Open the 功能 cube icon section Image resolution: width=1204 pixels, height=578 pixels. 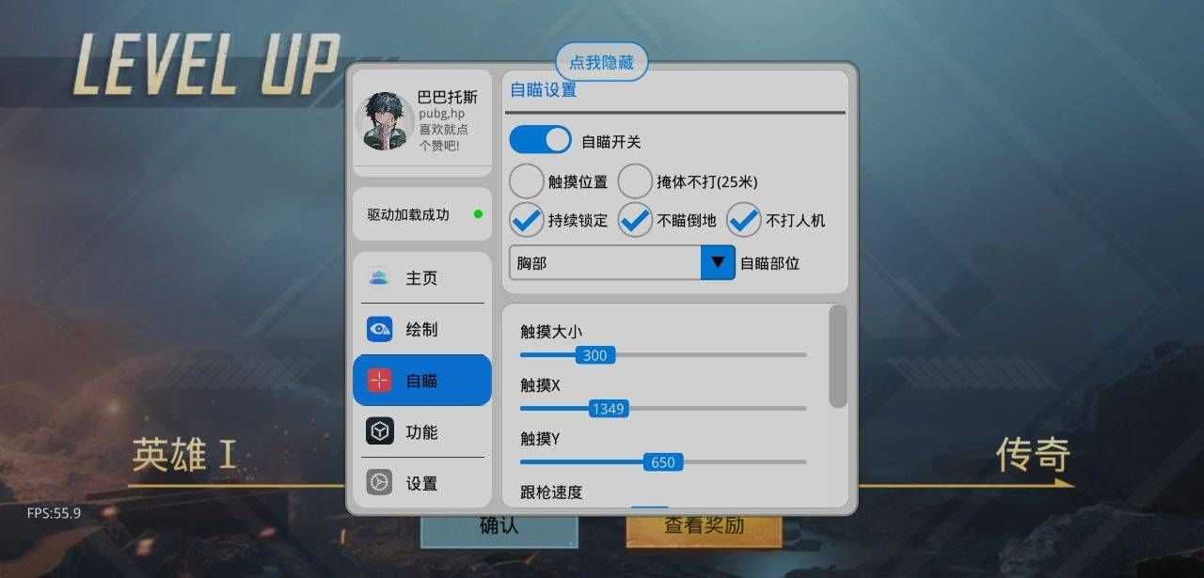coord(379,431)
